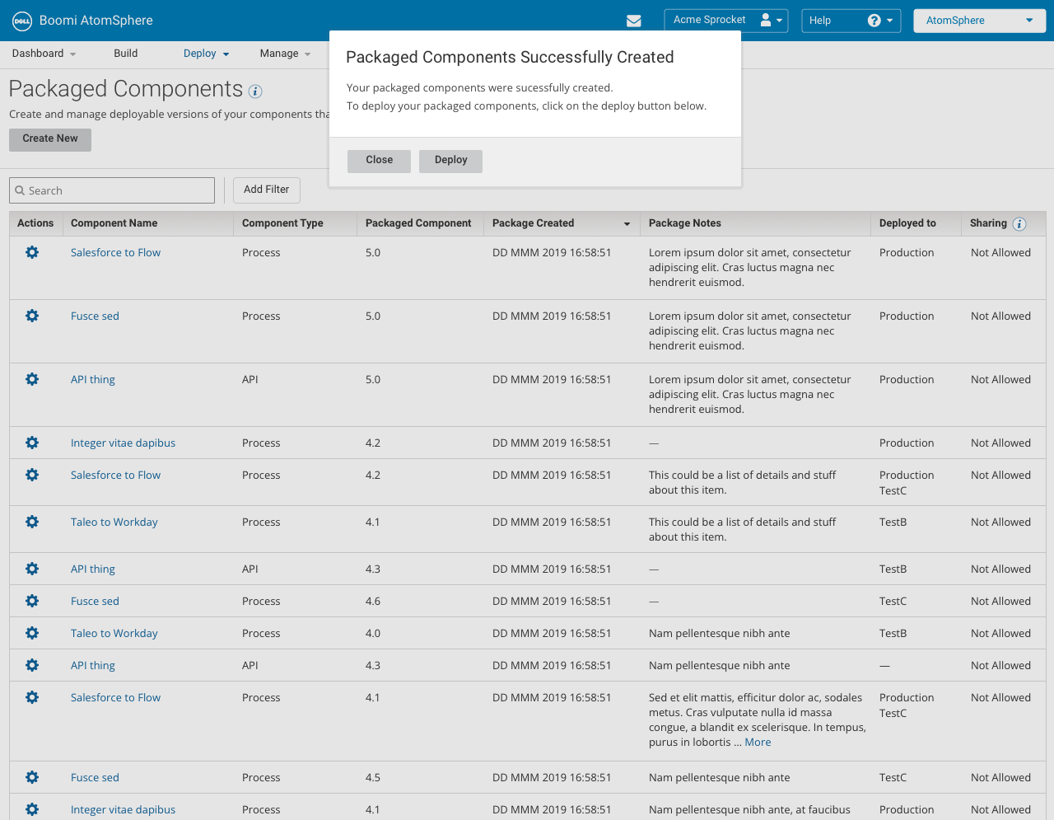
Task: Click the info icon beside Sharing column
Action: point(1019,223)
